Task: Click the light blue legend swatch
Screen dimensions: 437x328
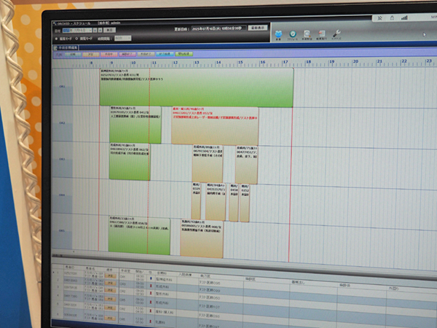Action: [165, 54]
